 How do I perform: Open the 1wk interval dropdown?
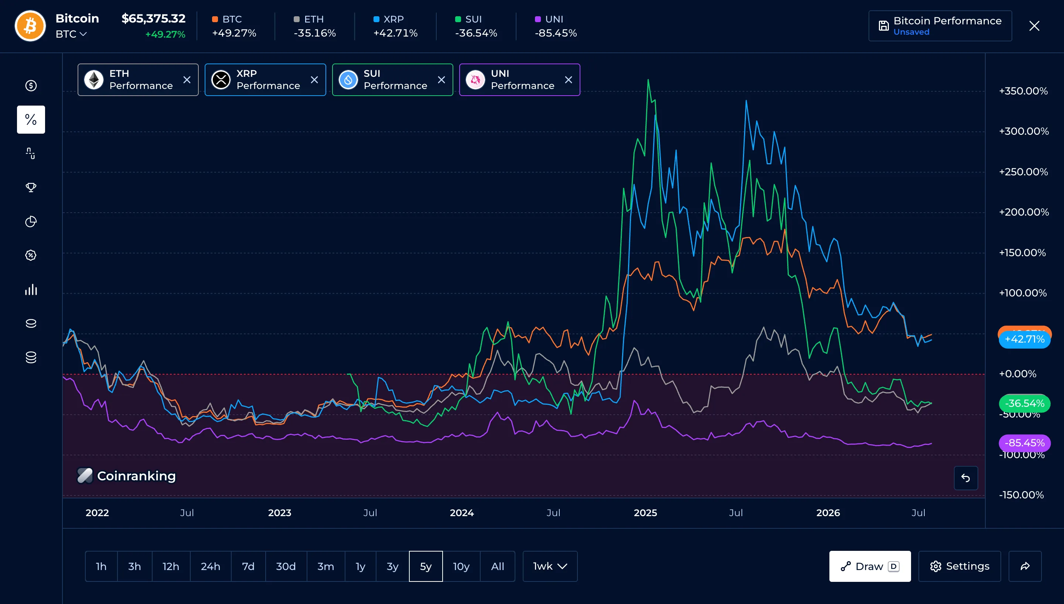(550, 566)
